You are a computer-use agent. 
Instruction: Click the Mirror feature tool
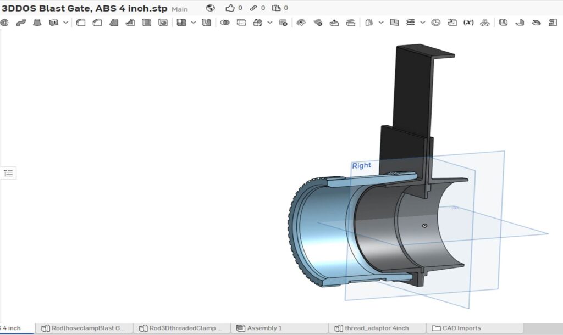coord(206,23)
